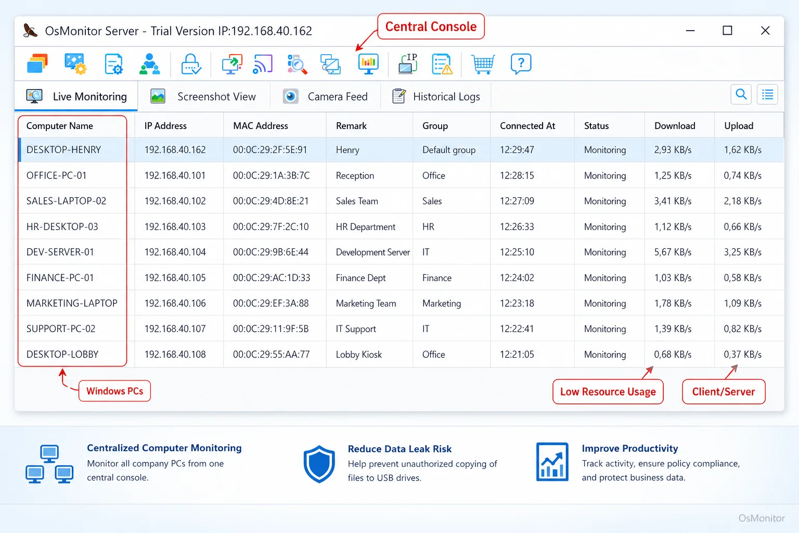Click the padlock password icon

[191, 64]
